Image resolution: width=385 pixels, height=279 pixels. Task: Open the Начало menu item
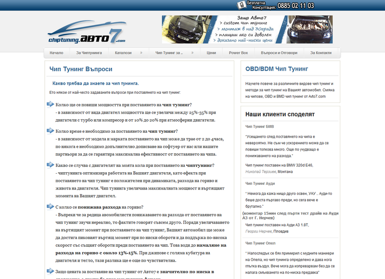[56, 53]
